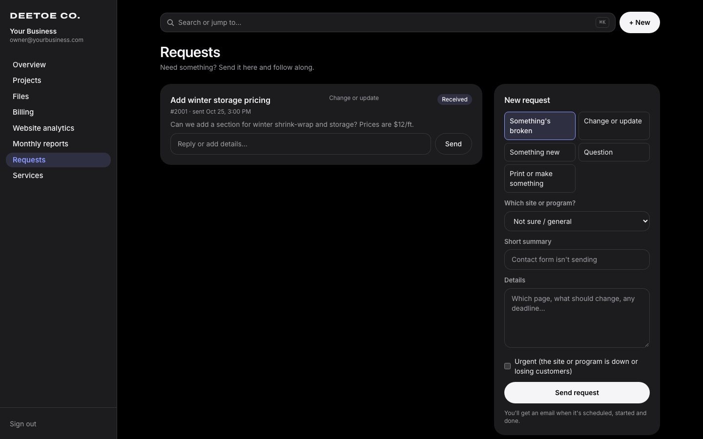The height and width of the screenshot is (439, 703).
Task: View Monthly reports
Action: [x=58, y=144]
